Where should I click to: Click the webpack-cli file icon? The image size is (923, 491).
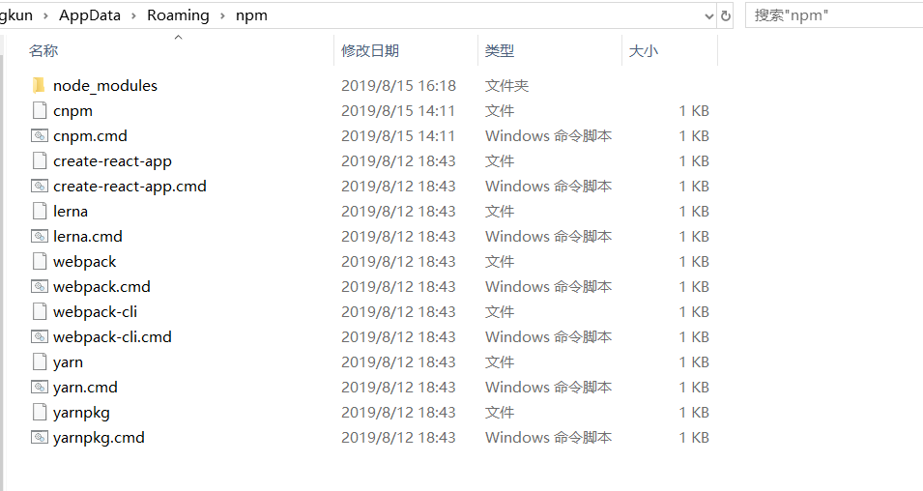(x=40, y=311)
